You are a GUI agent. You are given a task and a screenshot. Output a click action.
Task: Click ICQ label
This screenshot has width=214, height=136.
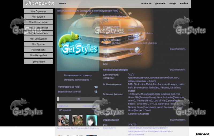point(105,64)
